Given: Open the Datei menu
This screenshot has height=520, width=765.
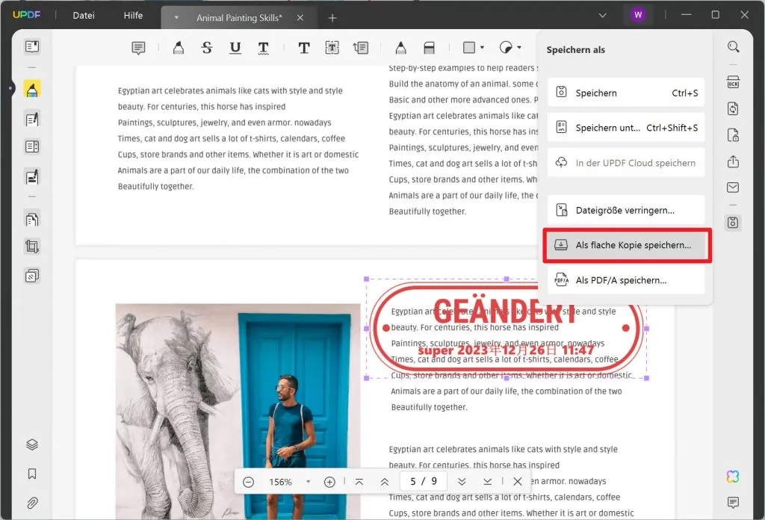Looking at the screenshot, I should point(82,14).
